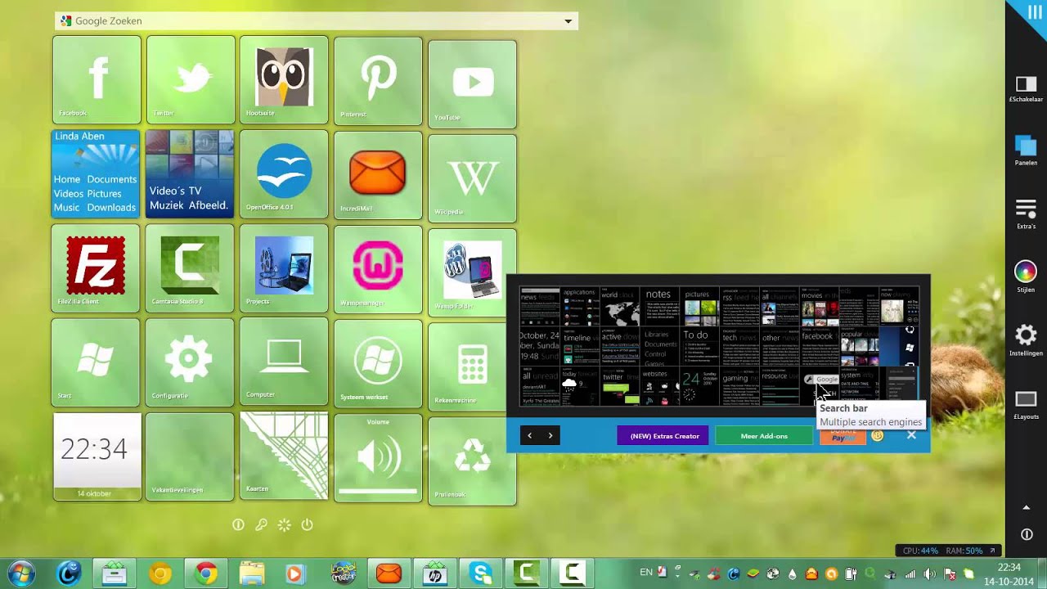Screen dimensions: 1047x589
Task: Launch Camtasia Studio 8 from its tile
Action: pyautogui.click(x=190, y=268)
